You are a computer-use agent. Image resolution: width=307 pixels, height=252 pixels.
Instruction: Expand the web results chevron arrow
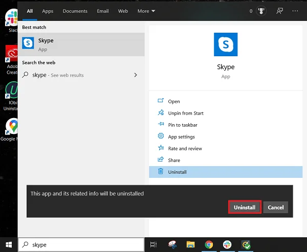[136, 75]
